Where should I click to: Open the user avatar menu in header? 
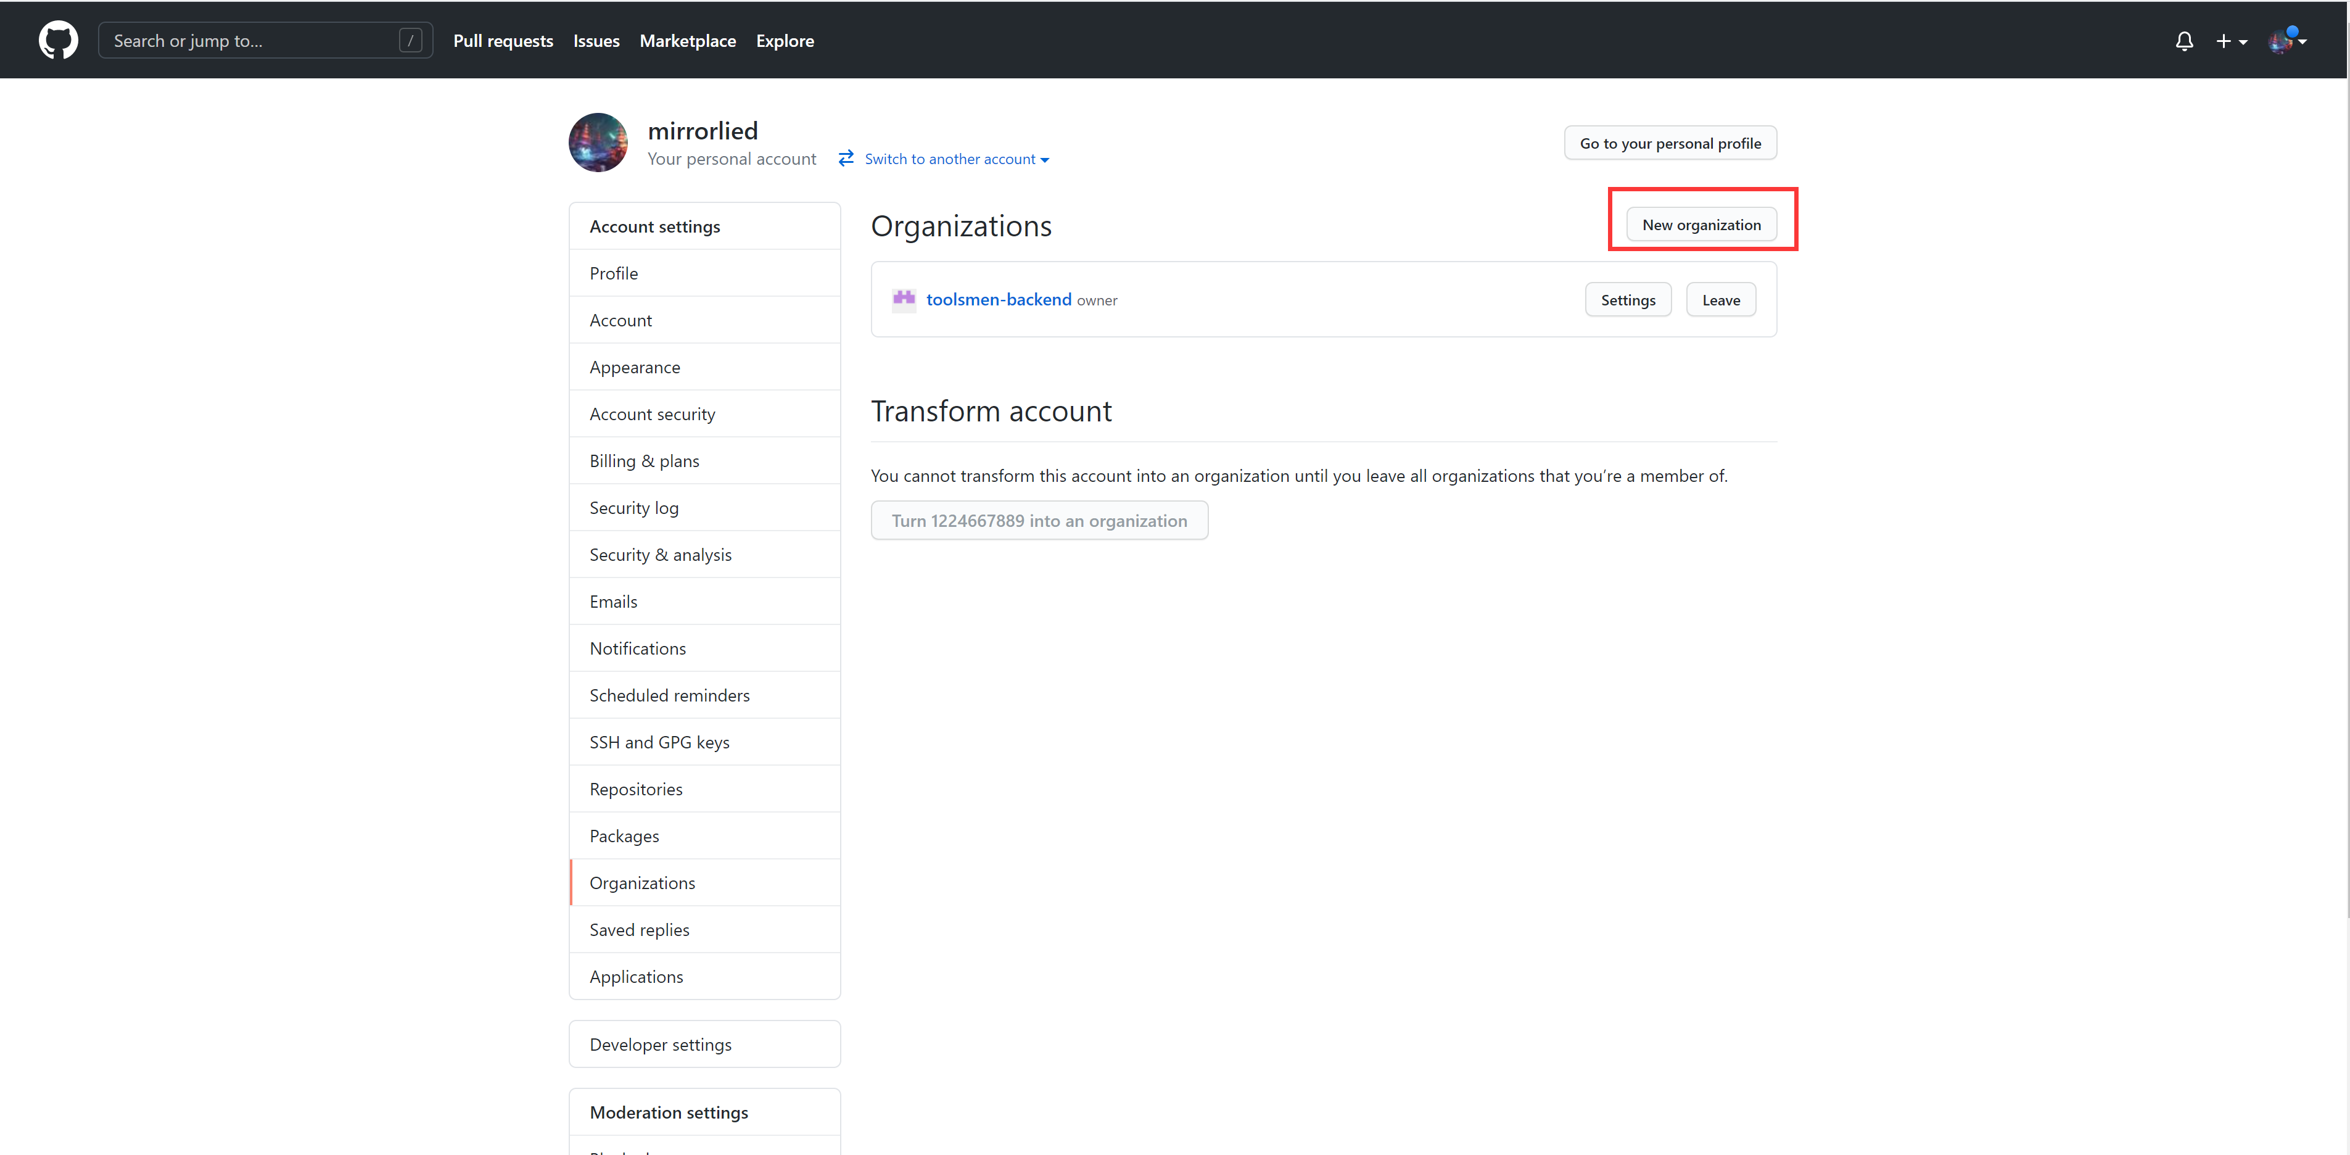(x=2287, y=41)
